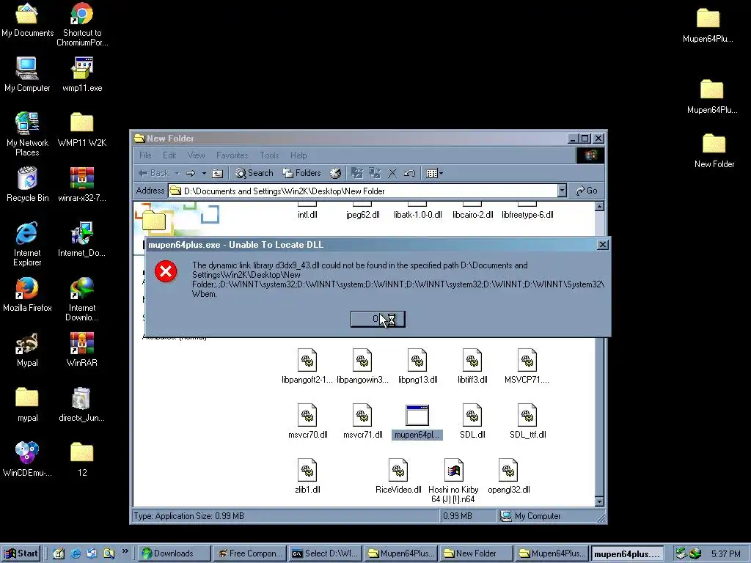This screenshot has height=563, width=751.
Task: Click the 5:37 PM system clock
Action: pos(725,554)
